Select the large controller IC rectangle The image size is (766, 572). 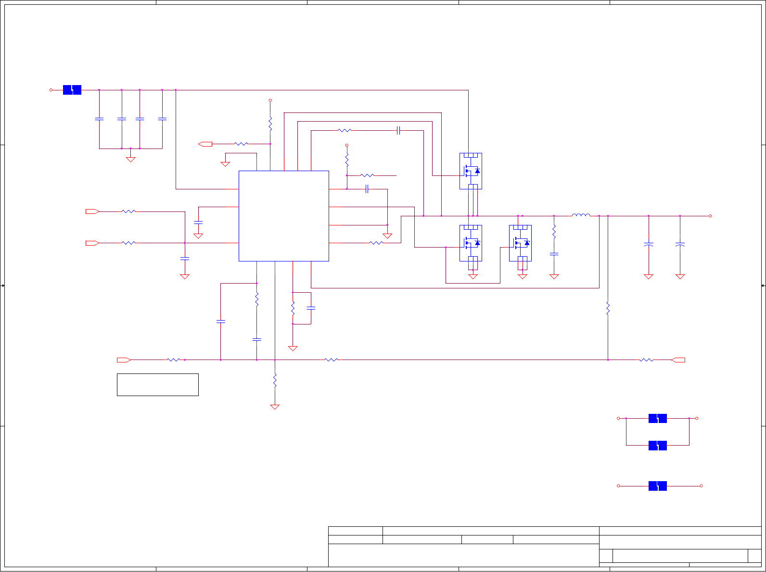(x=284, y=216)
